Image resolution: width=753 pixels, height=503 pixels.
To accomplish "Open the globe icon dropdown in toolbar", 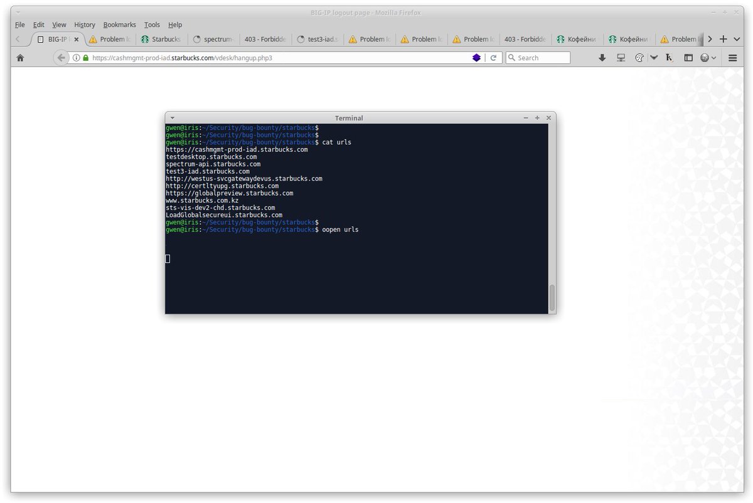I will 708,58.
